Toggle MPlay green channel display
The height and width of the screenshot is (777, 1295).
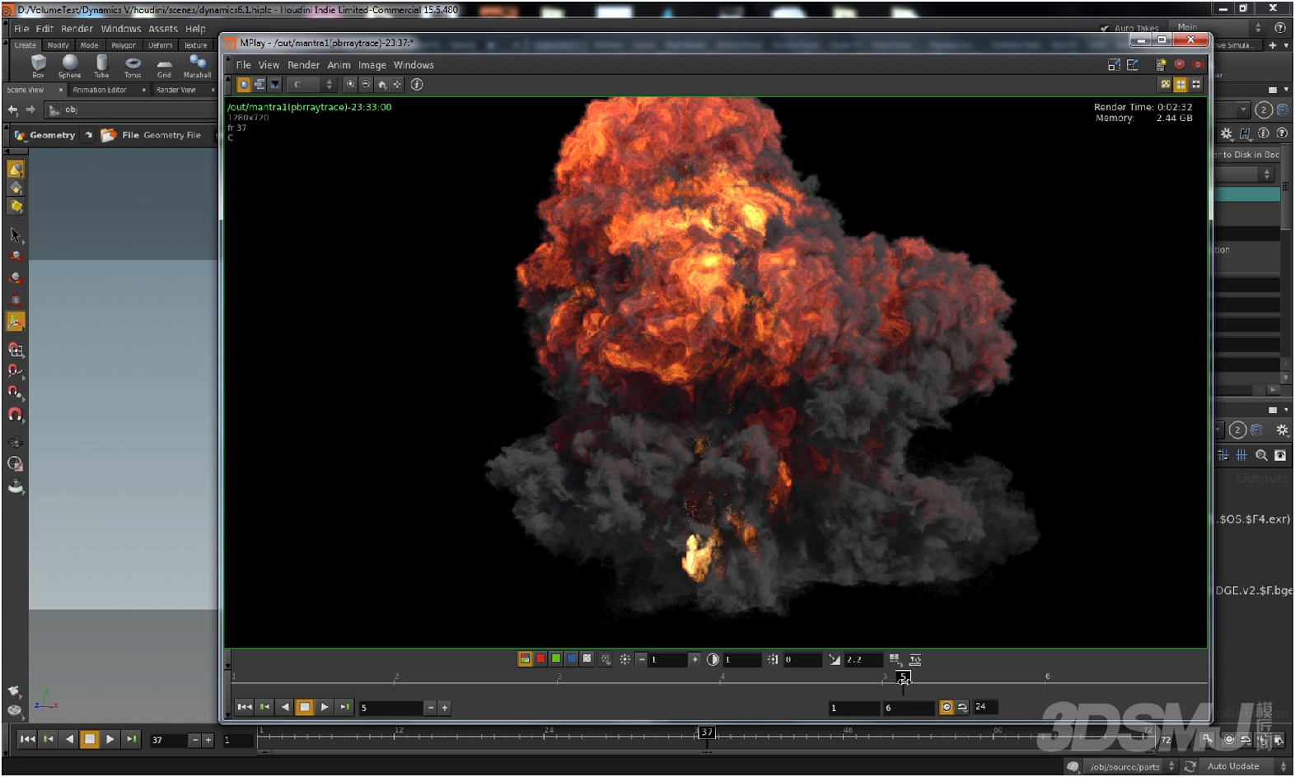tap(556, 658)
